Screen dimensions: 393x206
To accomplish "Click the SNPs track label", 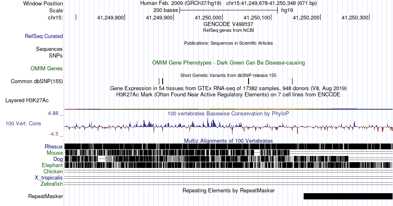I will pyautogui.click(x=56, y=55).
